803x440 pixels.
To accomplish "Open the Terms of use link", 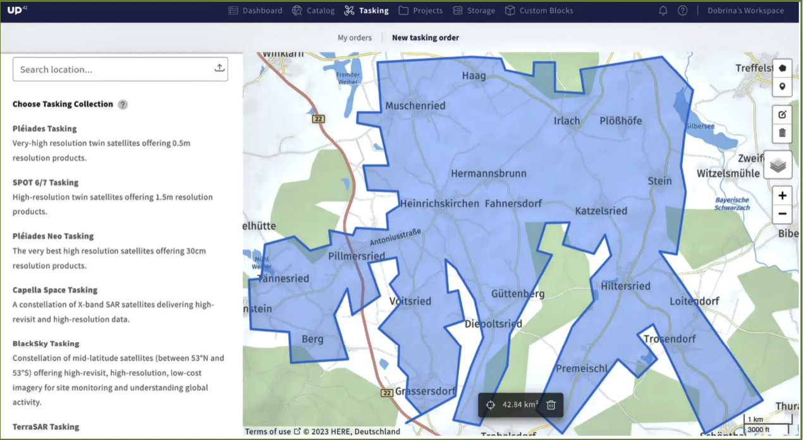I will [x=273, y=432].
